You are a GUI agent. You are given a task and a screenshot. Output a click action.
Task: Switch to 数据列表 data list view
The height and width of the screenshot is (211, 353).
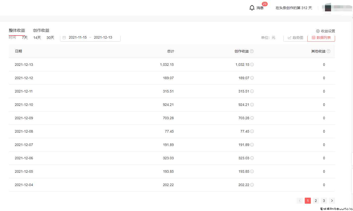pyautogui.click(x=321, y=38)
